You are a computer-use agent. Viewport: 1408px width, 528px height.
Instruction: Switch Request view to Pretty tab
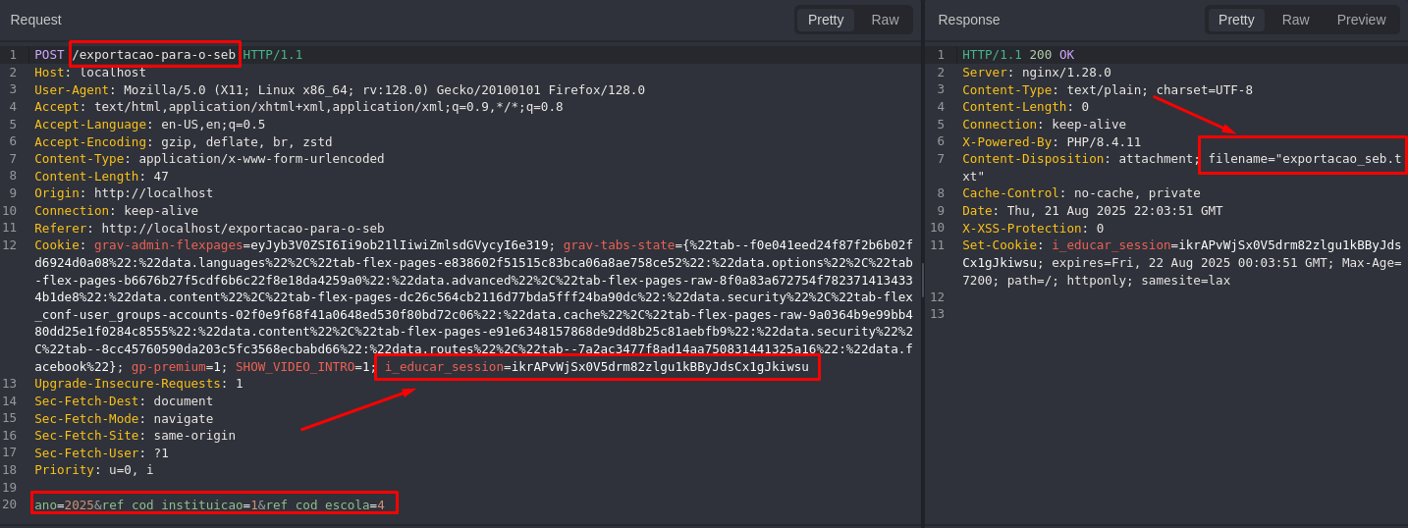pyautogui.click(x=826, y=20)
